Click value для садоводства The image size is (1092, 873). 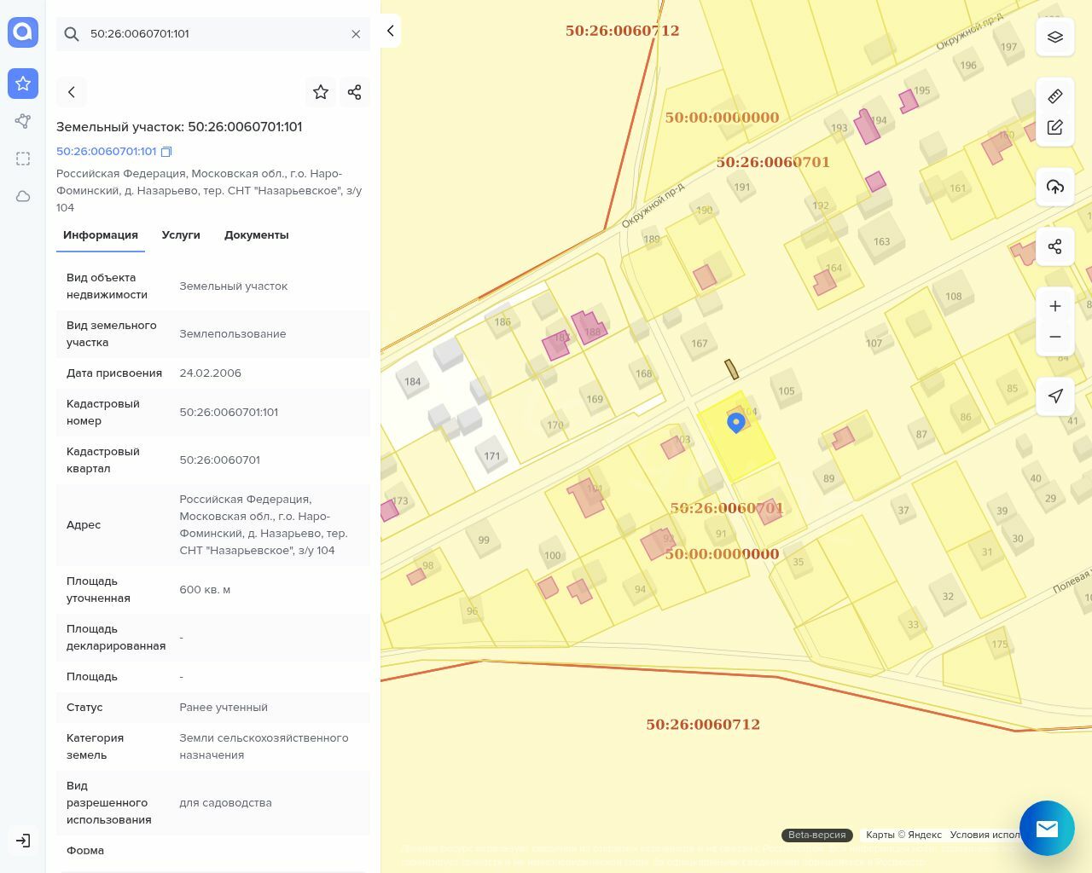[225, 803]
